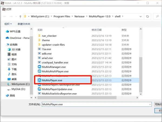Click the 新建文件夹 button
The height and width of the screenshot is (122, 162).
pos(24,24)
